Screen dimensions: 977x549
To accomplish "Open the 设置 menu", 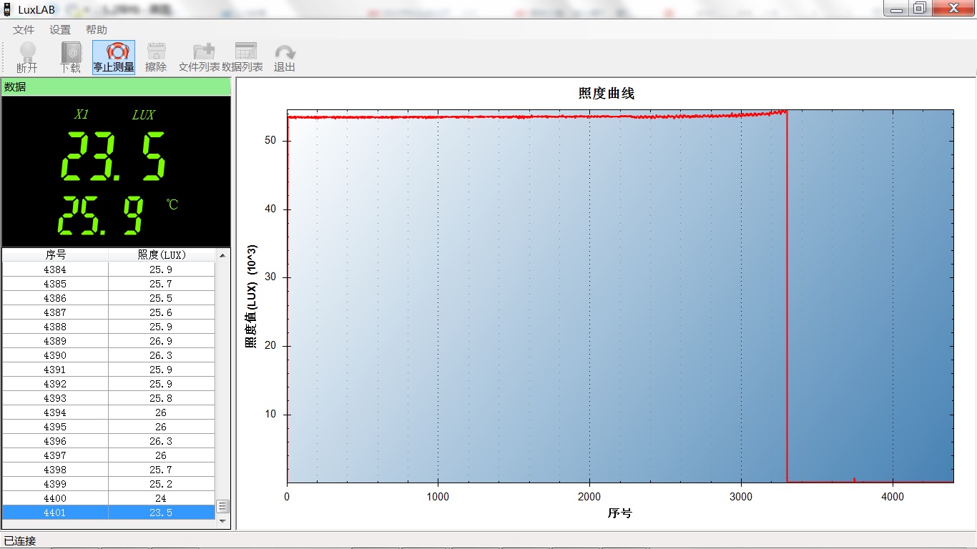I will [60, 29].
